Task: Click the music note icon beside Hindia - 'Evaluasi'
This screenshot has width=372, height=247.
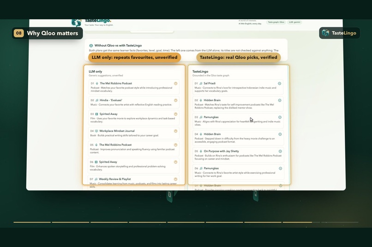Action: 97,100
